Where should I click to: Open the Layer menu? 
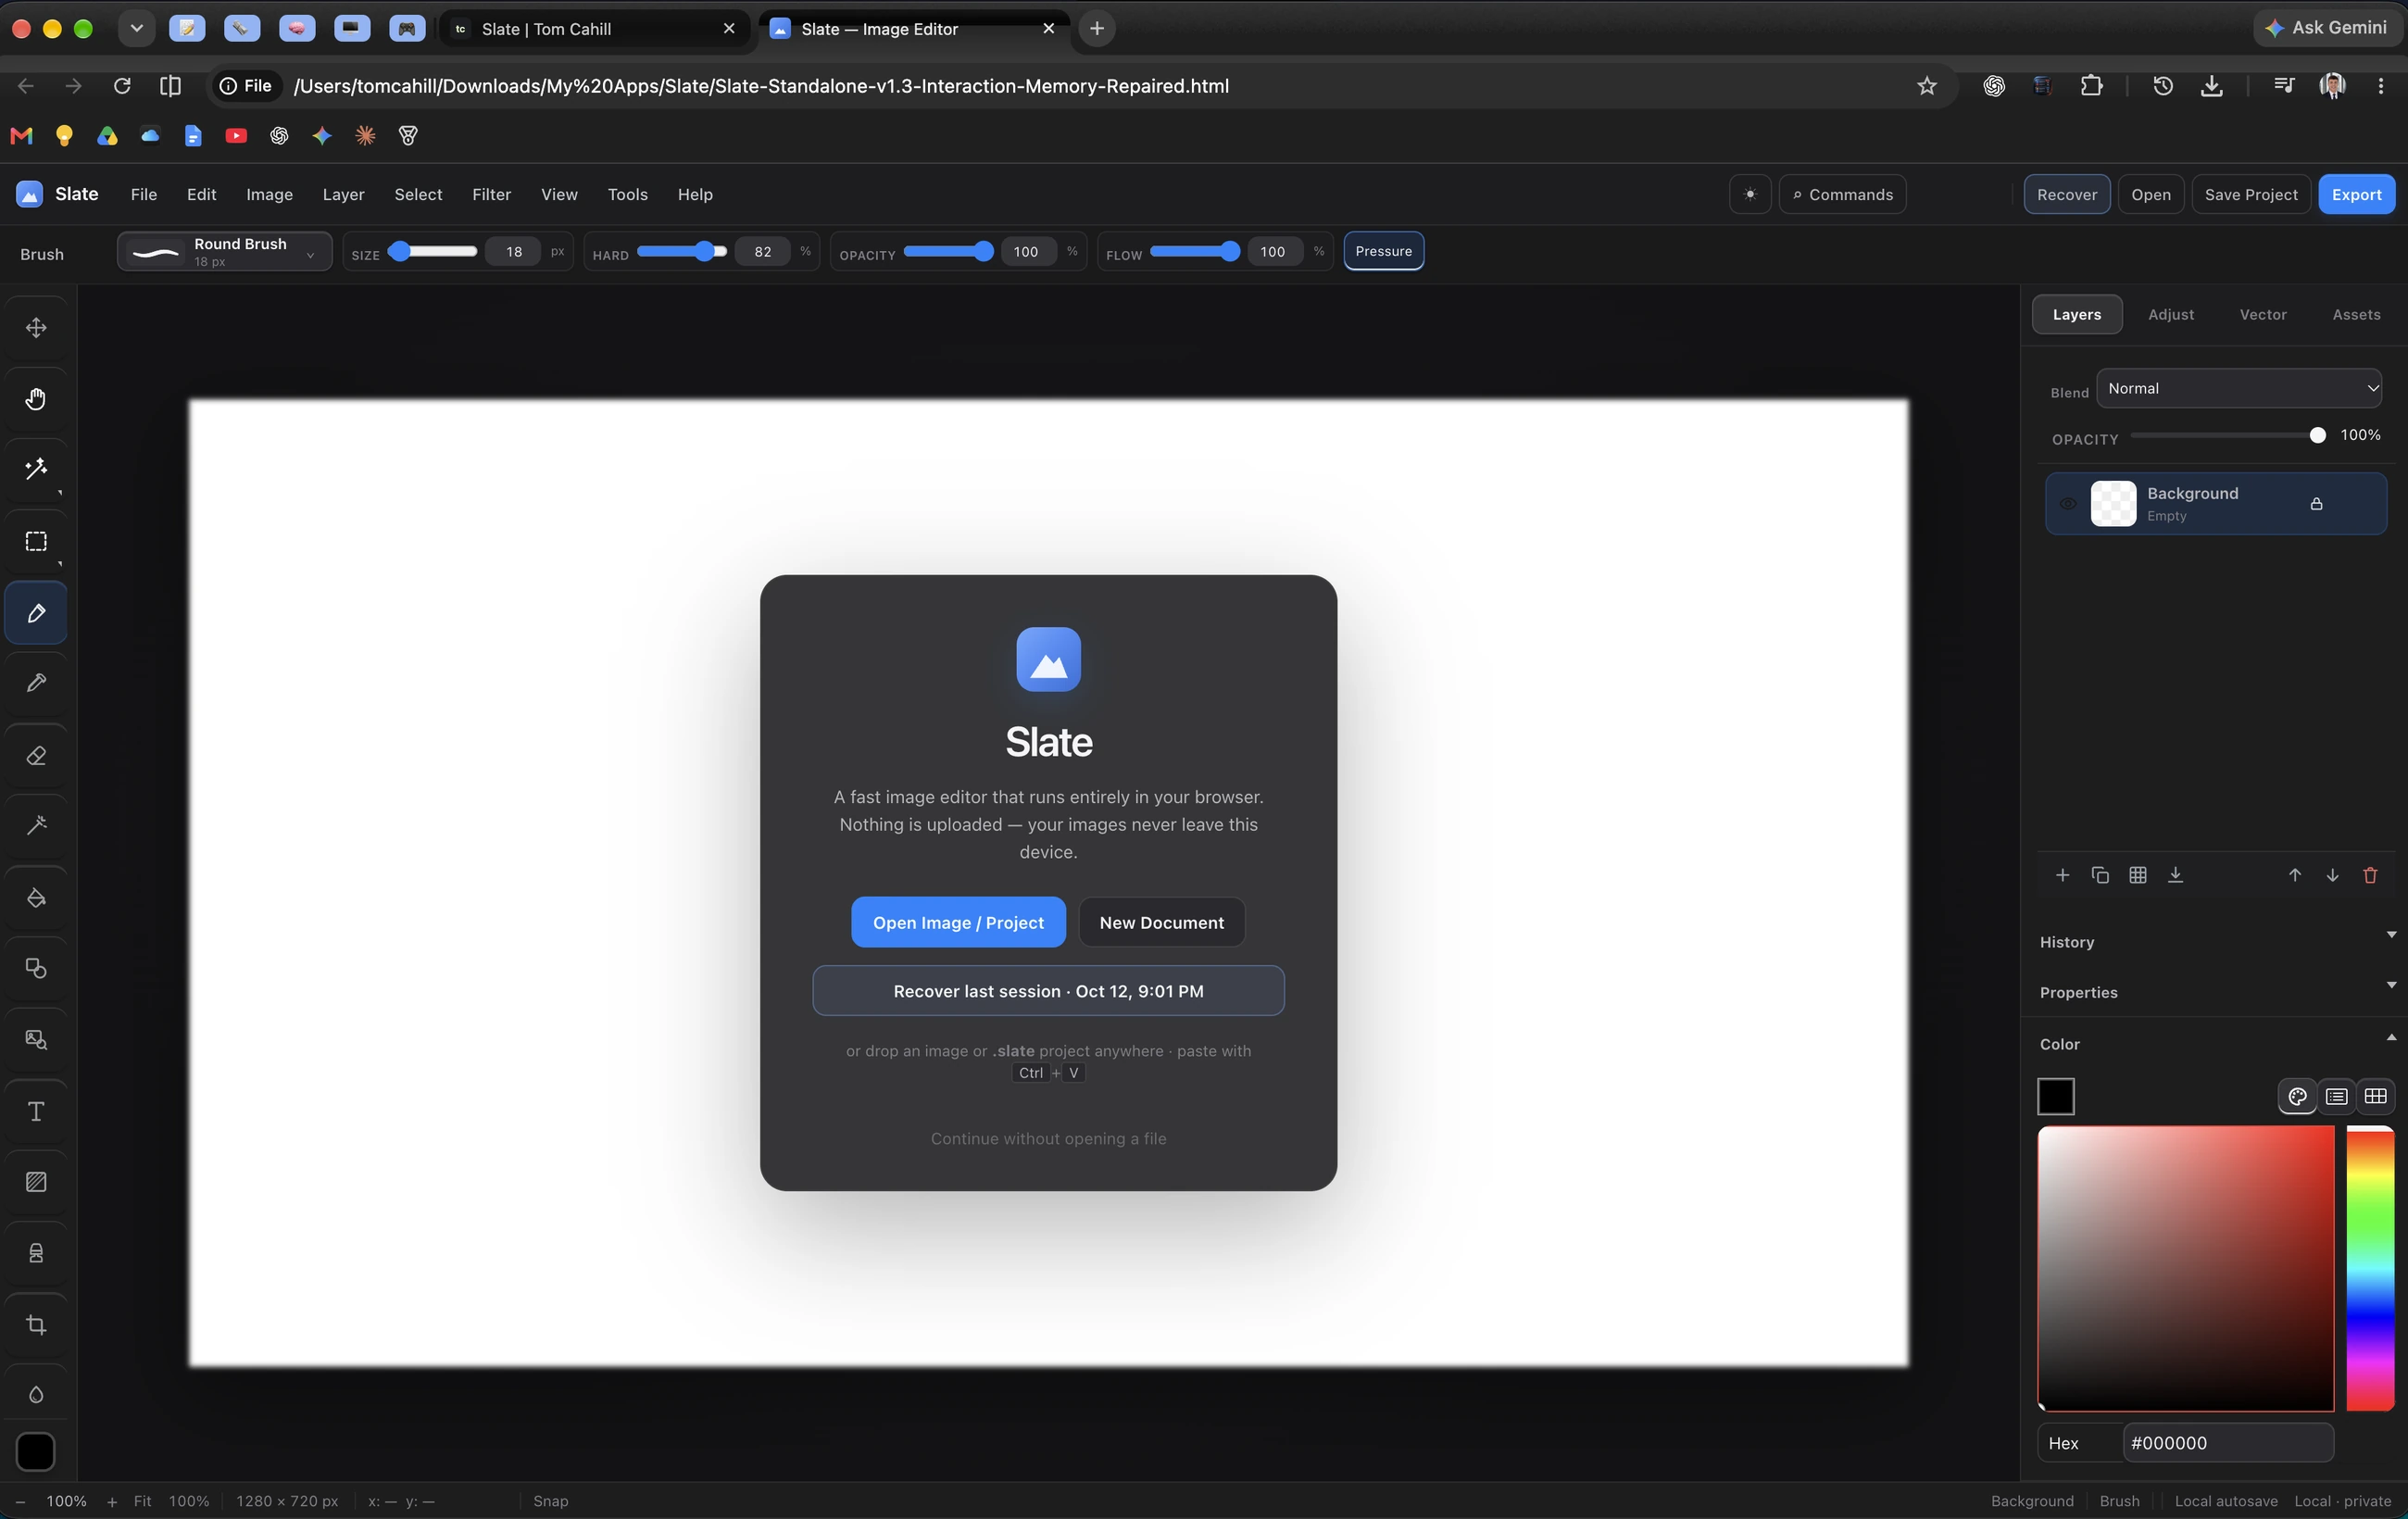click(x=343, y=194)
